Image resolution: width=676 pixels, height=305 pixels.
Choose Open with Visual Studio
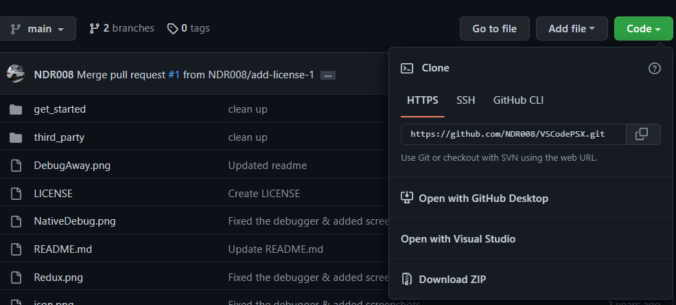(458, 239)
